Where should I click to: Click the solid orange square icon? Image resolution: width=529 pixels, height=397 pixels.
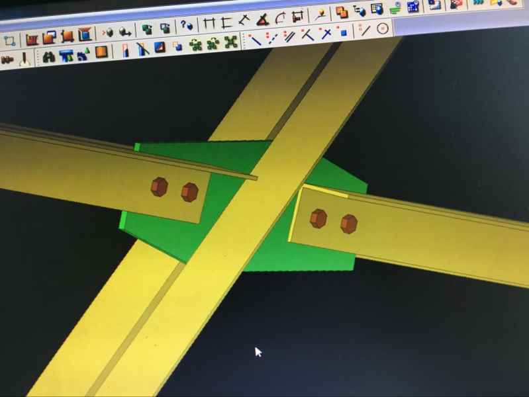[x=101, y=52]
